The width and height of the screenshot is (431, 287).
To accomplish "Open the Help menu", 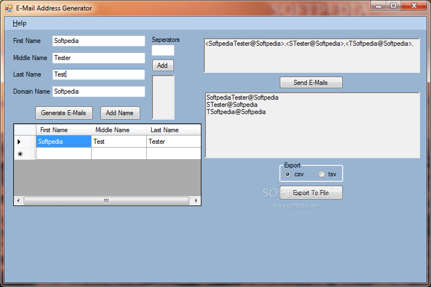I will pos(19,23).
